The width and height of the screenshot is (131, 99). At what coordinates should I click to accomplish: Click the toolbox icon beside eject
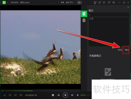(x=10, y=95)
